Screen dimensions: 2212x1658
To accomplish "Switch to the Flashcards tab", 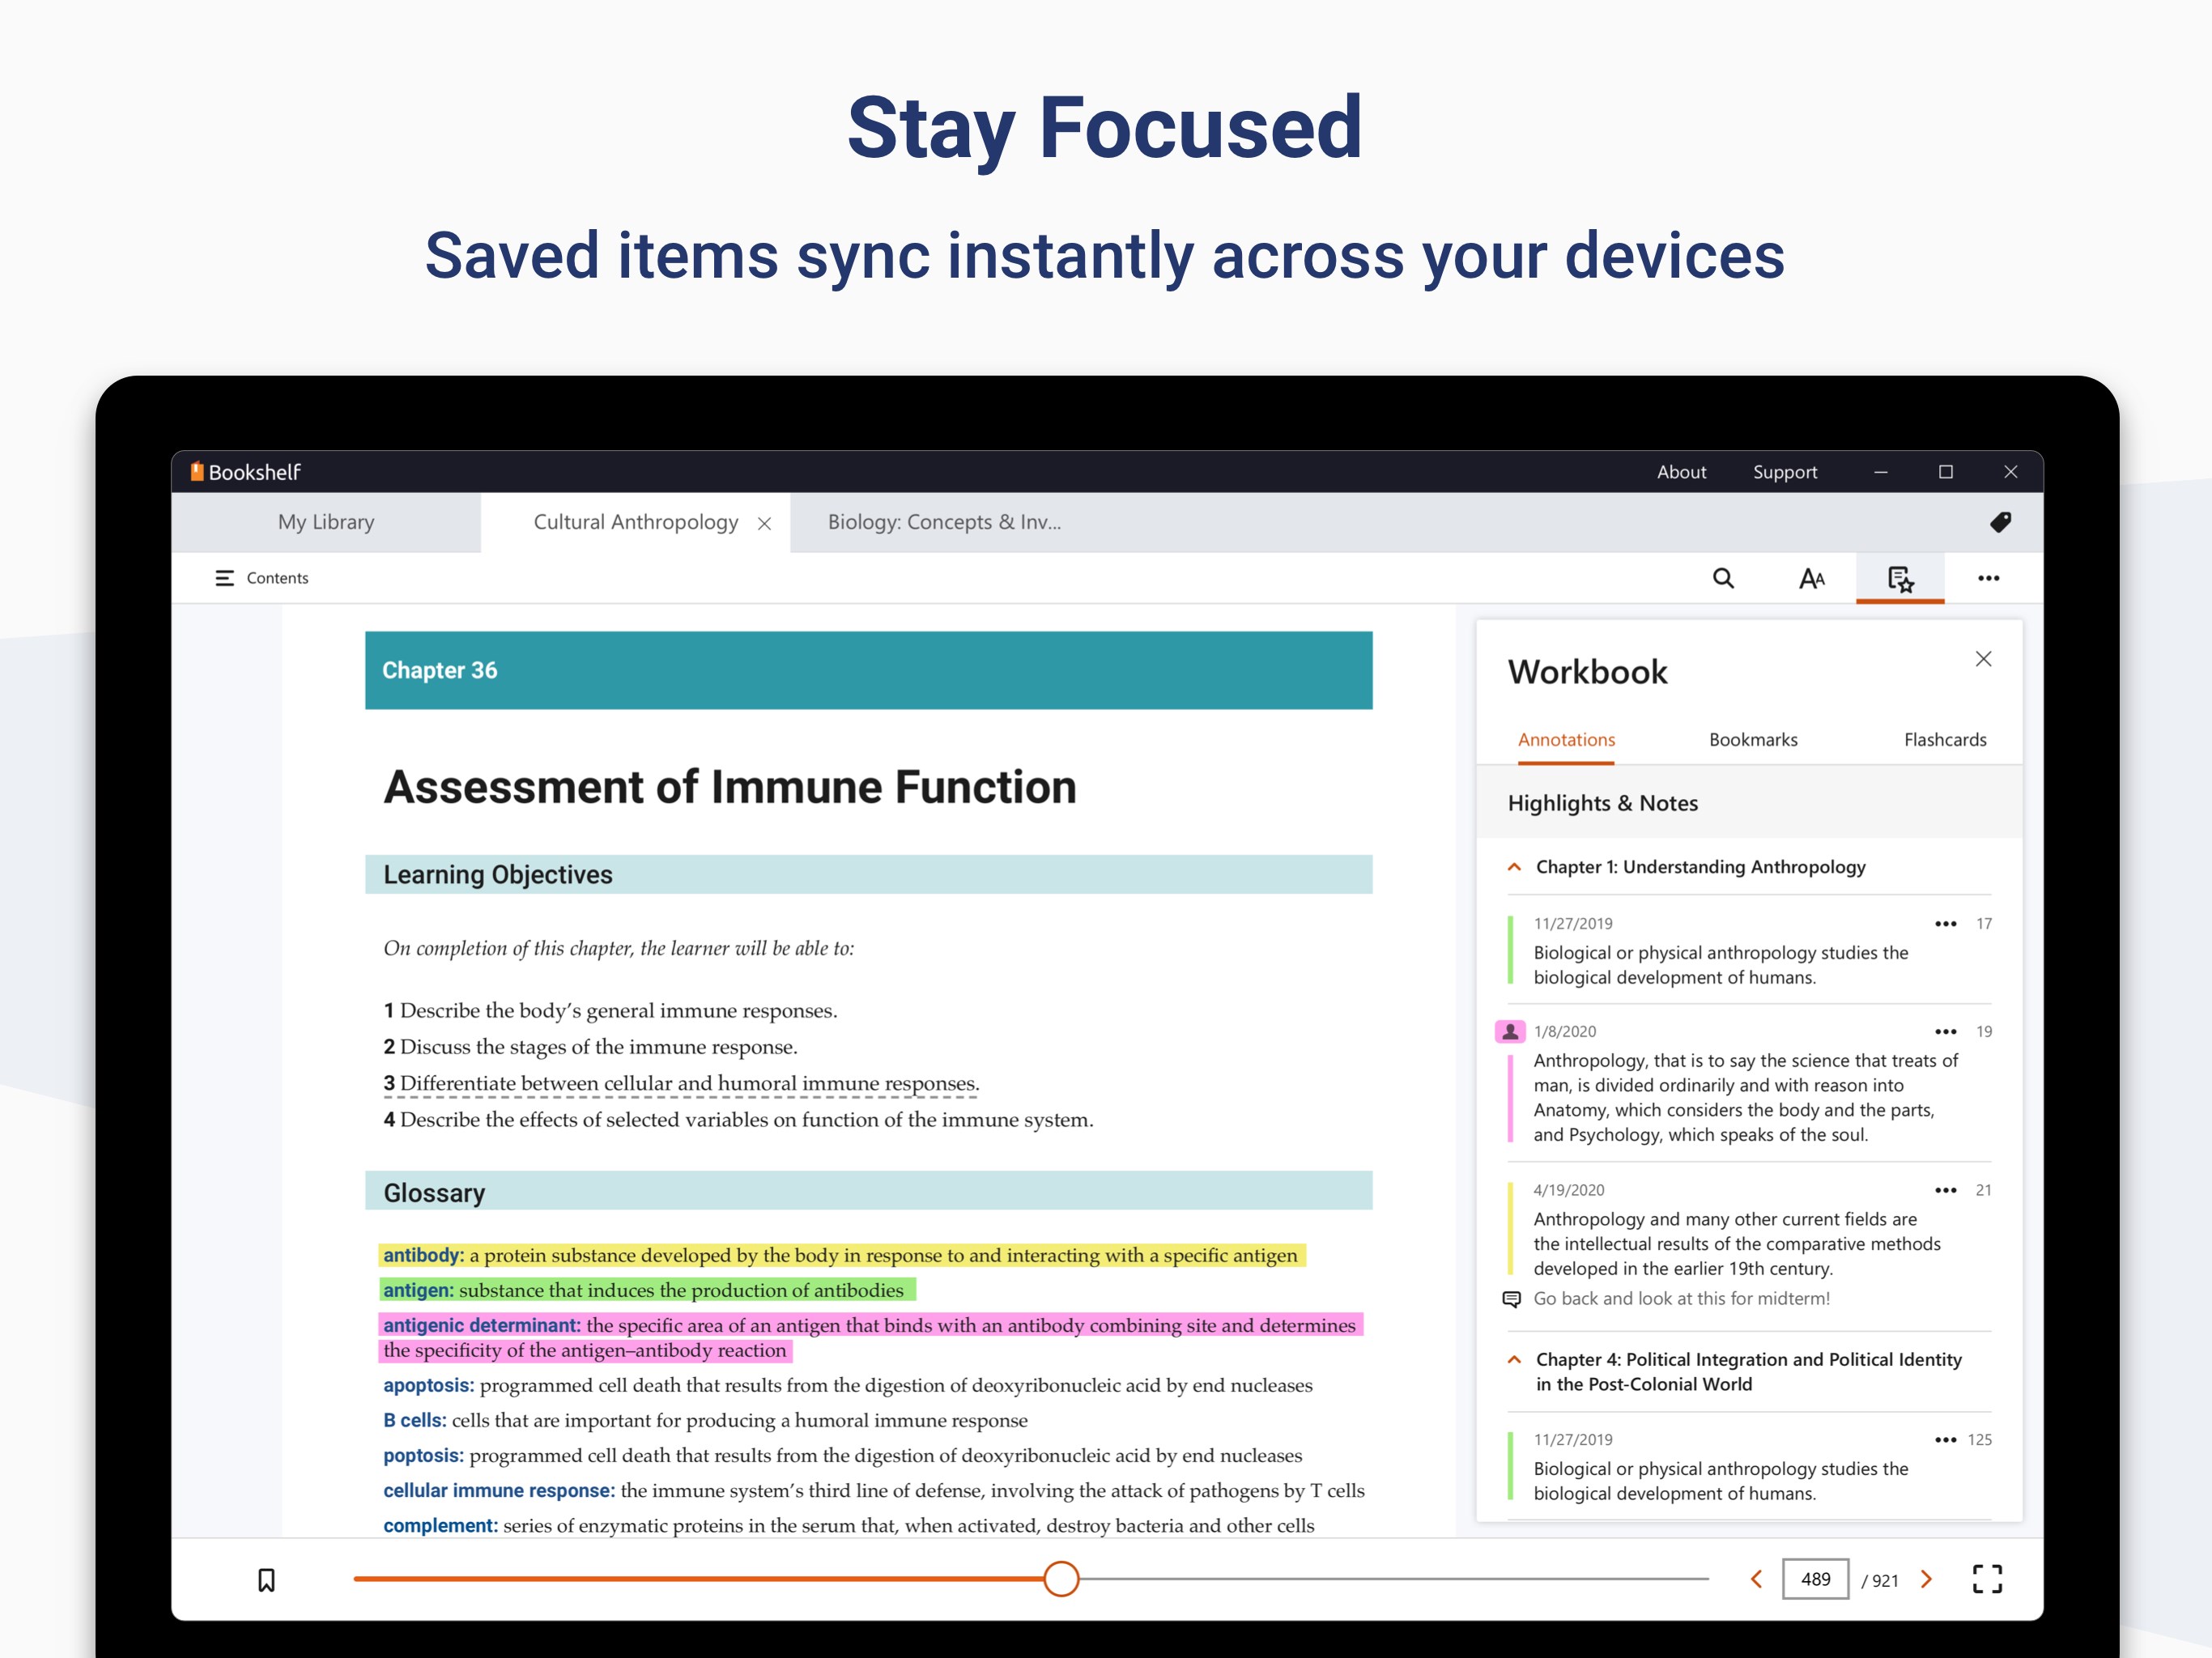I will click(1944, 739).
